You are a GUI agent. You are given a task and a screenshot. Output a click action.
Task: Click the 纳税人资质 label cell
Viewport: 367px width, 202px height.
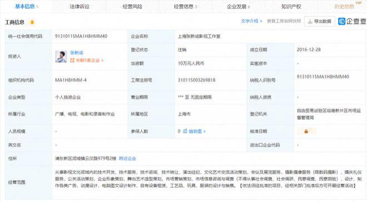[x=270, y=97]
